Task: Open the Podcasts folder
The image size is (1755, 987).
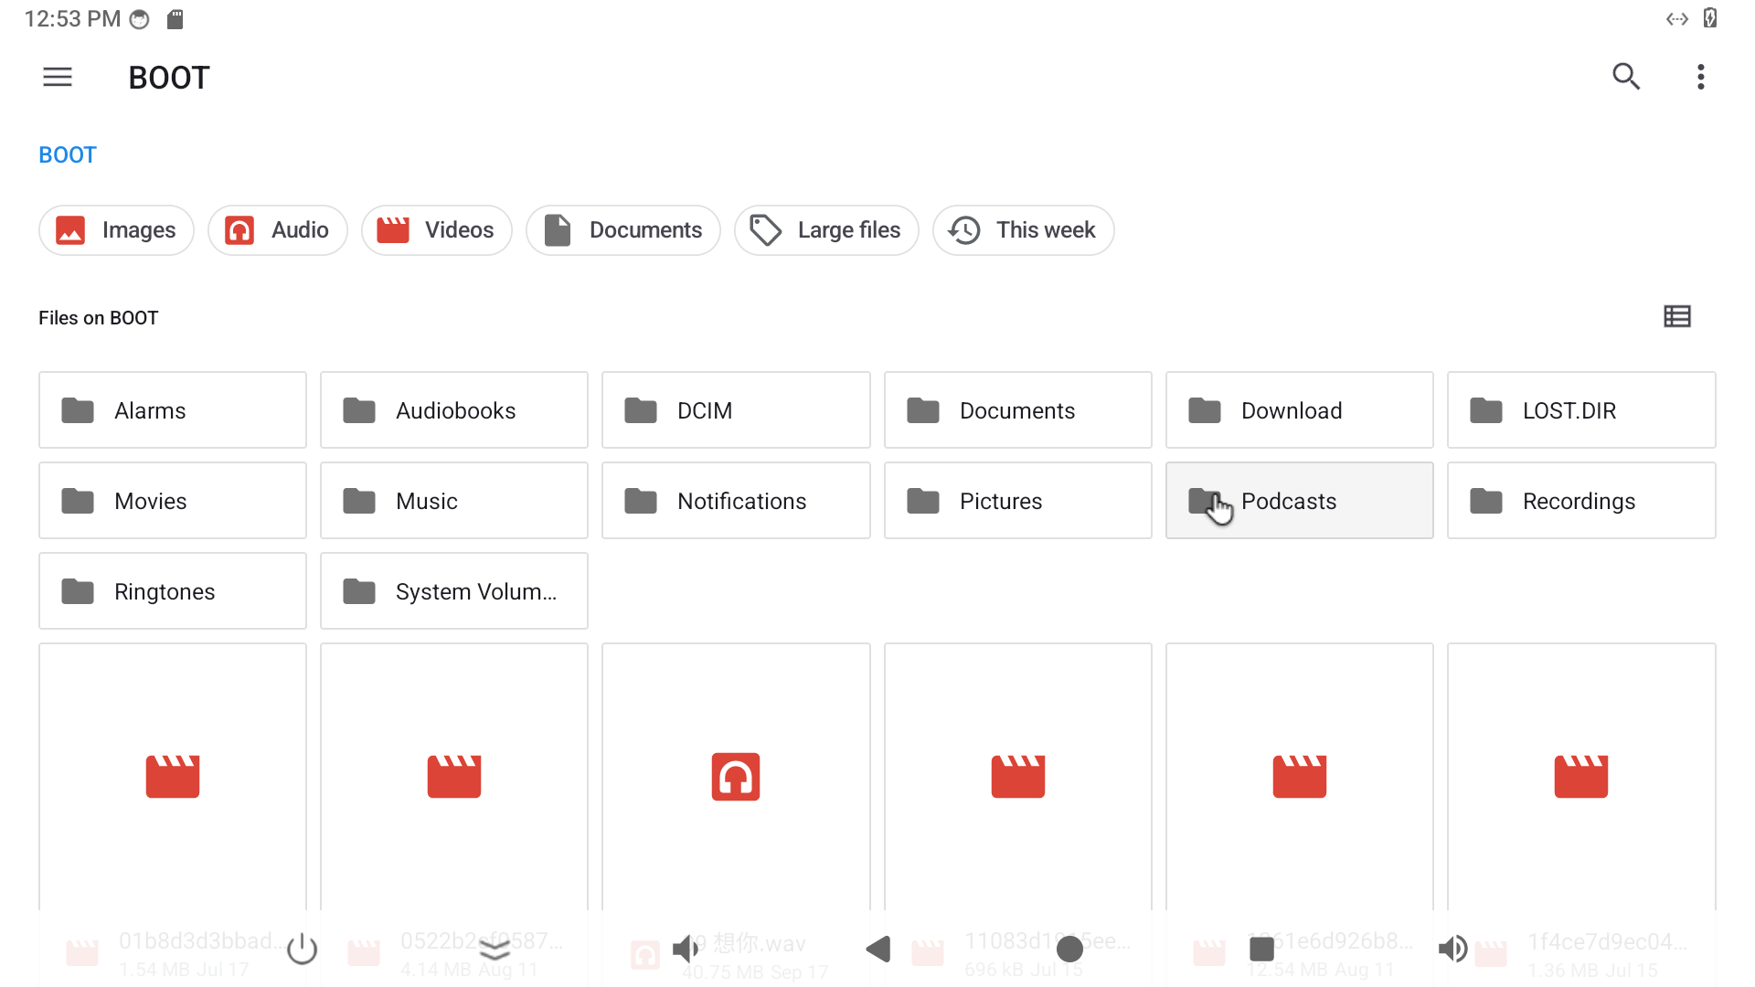Action: (x=1299, y=501)
